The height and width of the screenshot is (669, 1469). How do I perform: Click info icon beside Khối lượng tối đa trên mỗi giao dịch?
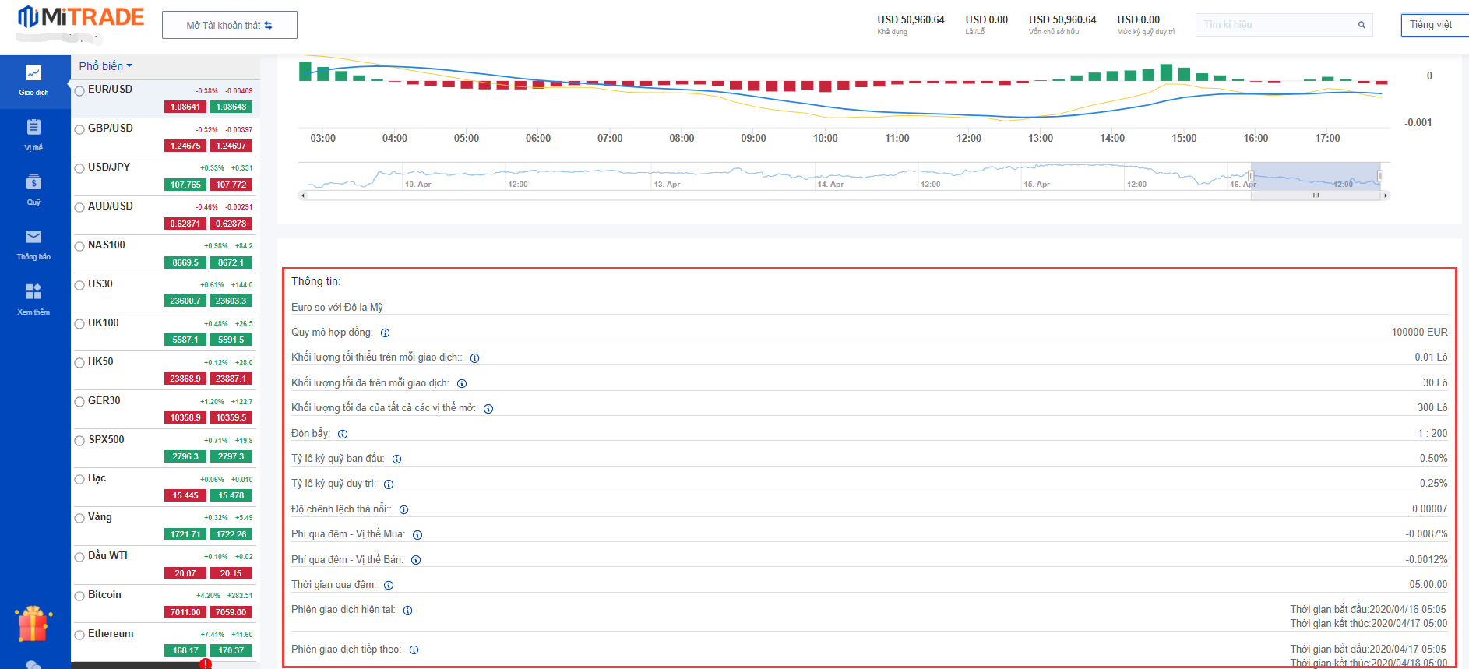tap(462, 384)
